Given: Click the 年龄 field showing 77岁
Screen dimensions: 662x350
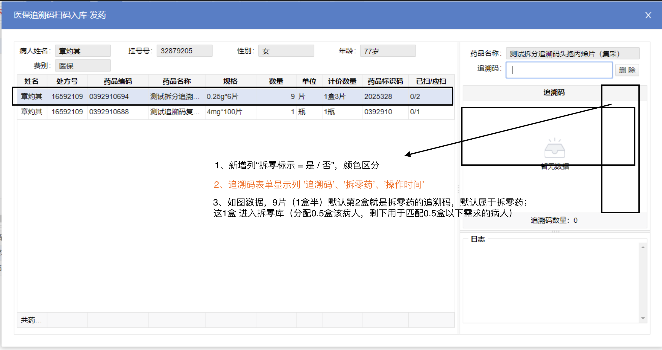Looking at the screenshot, I should click(388, 51).
